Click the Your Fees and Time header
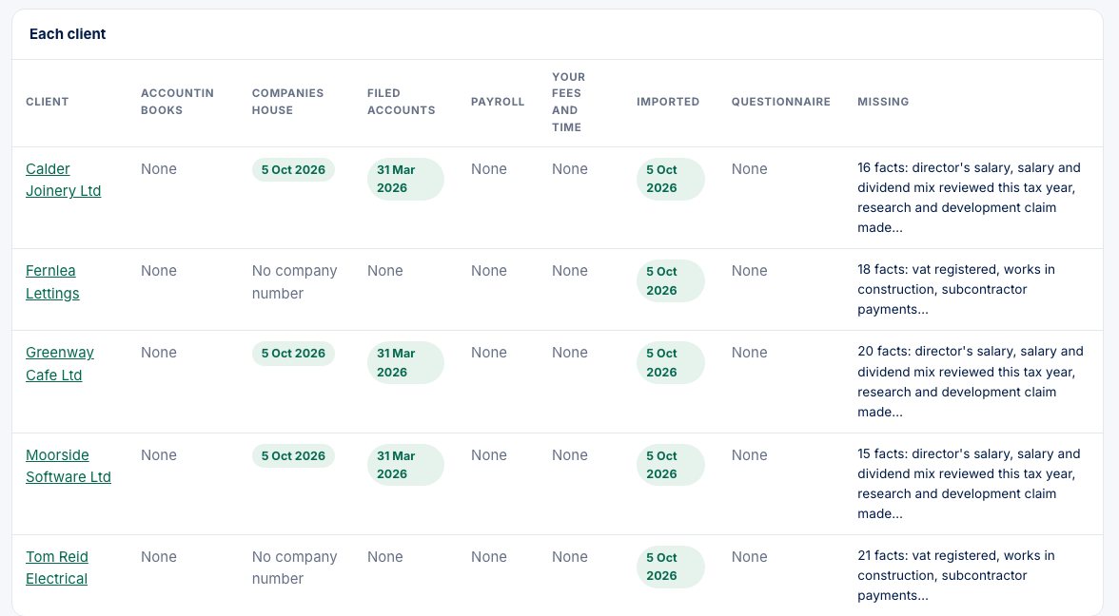 pyautogui.click(x=568, y=101)
